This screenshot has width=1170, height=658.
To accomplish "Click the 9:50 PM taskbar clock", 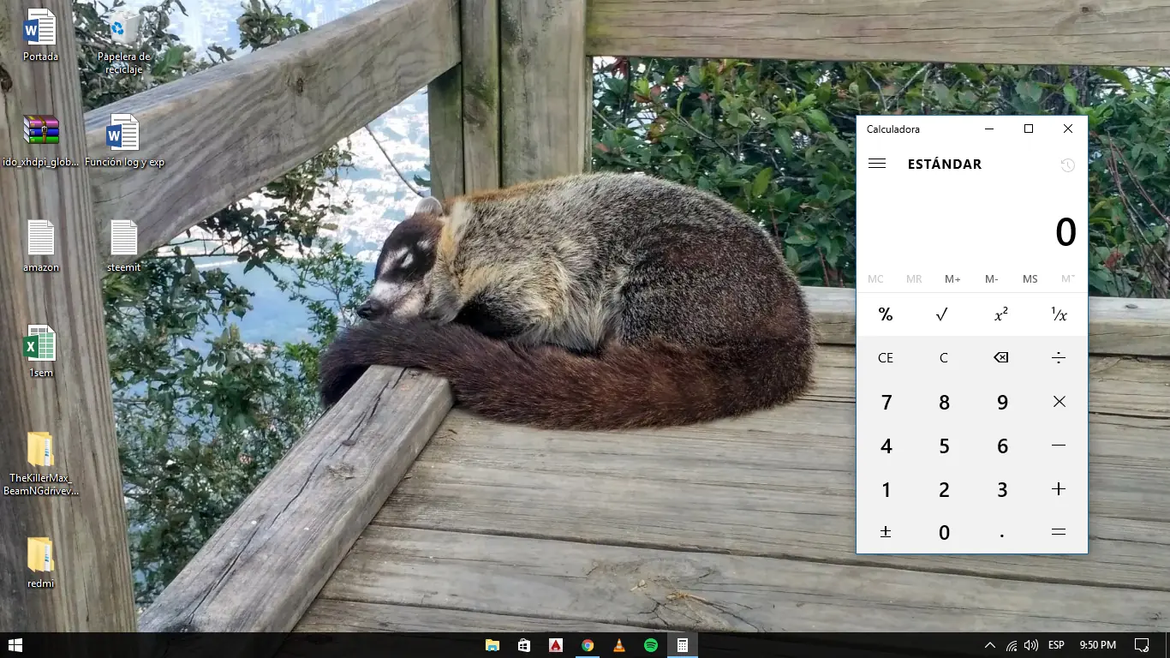I will tap(1097, 645).
